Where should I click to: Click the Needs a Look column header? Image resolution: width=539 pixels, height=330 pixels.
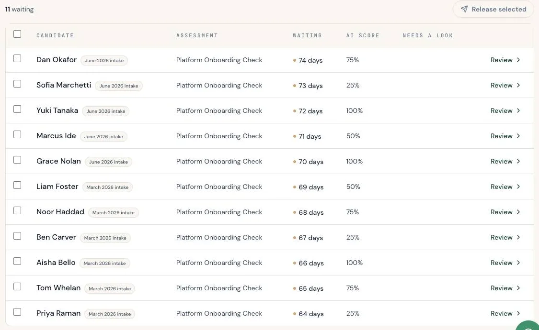pyautogui.click(x=428, y=35)
